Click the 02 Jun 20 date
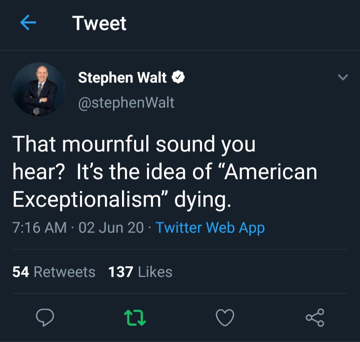Viewport: 360px width, 342px height. point(111,228)
